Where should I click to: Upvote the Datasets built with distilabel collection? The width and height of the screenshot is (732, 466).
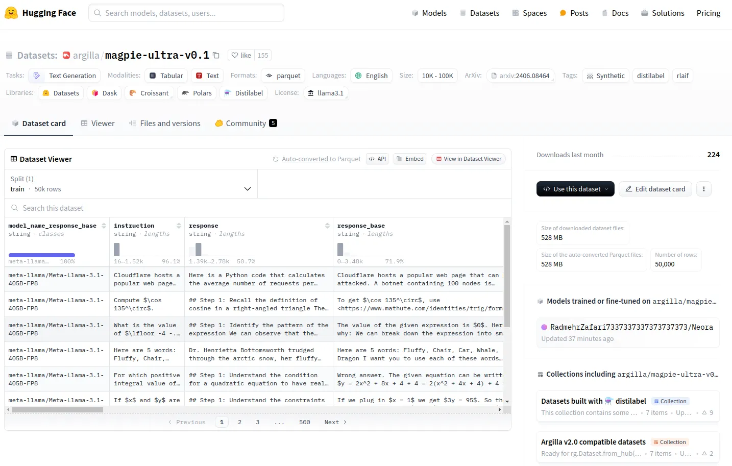tap(707, 412)
